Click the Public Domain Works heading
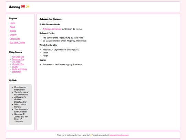Viewport: 186px width, 140px height. [x=50, y=25]
